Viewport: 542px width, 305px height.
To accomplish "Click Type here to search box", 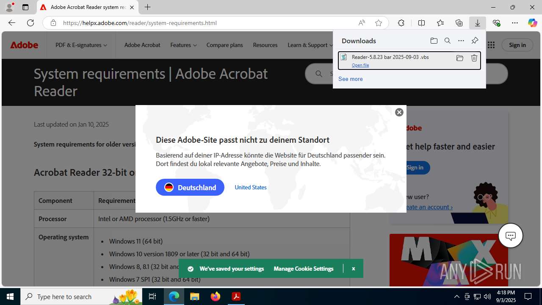I will click(81, 297).
